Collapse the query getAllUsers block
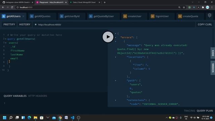The height and width of the screenshot is (121, 215). [x=6, y=39]
